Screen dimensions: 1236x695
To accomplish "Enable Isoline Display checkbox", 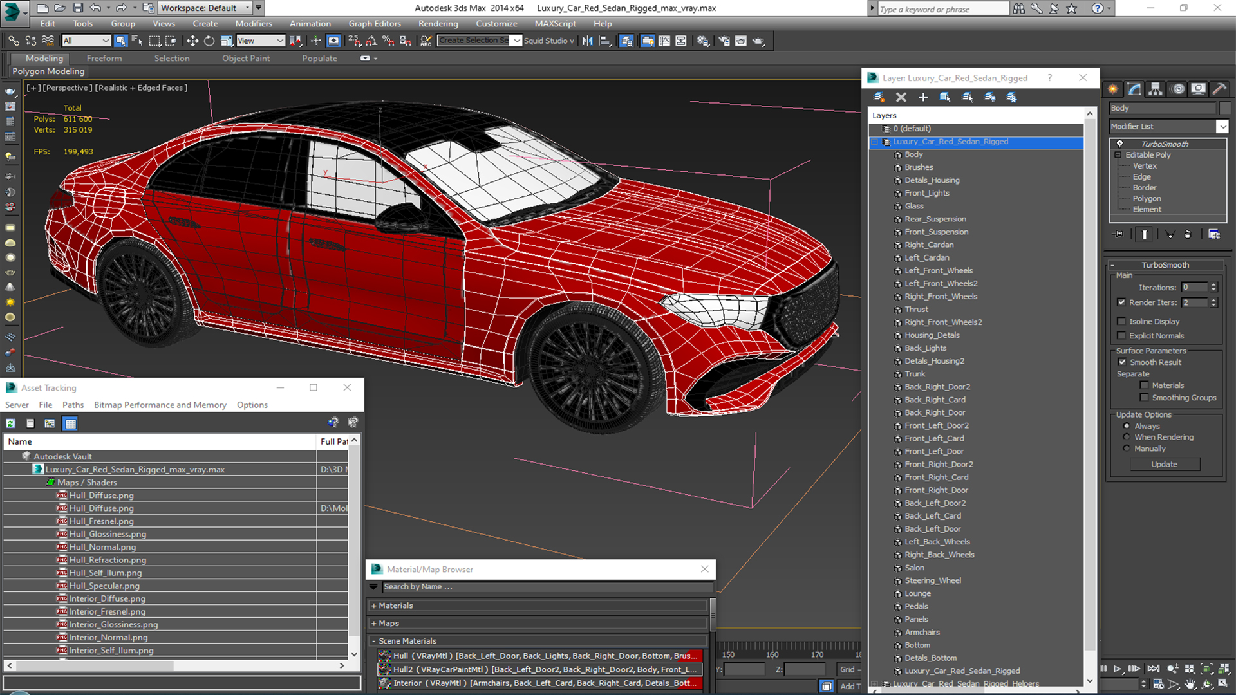I will pyautogui.click(x=1121, y=321).
